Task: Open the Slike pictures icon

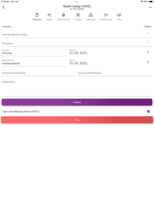Action: [119, 15]
